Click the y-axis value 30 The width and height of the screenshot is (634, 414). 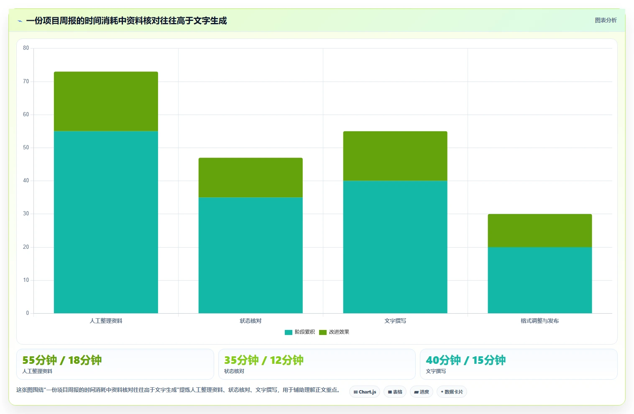click(x=26, y=214)
